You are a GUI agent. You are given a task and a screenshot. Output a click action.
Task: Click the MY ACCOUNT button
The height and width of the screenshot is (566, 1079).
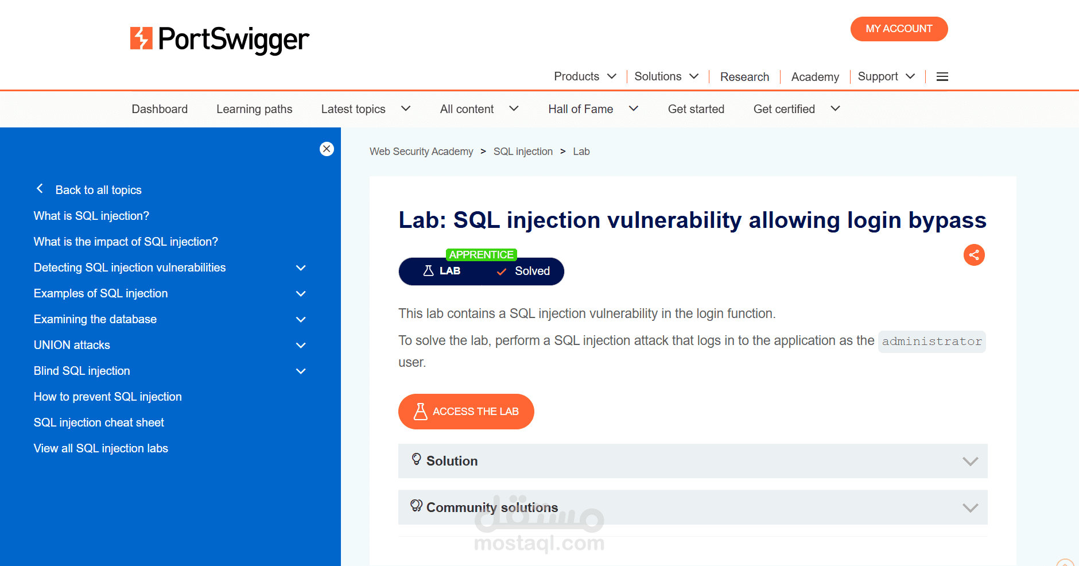point(899,29)
